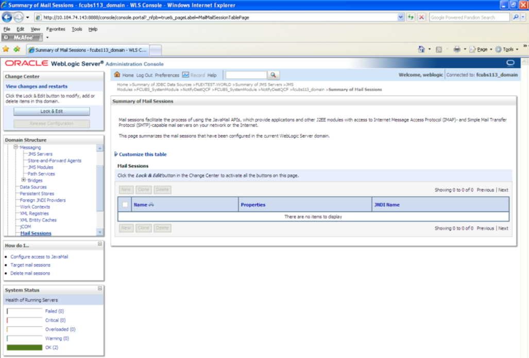
Task: Click into the console search input field
Action: click(246, 75)
